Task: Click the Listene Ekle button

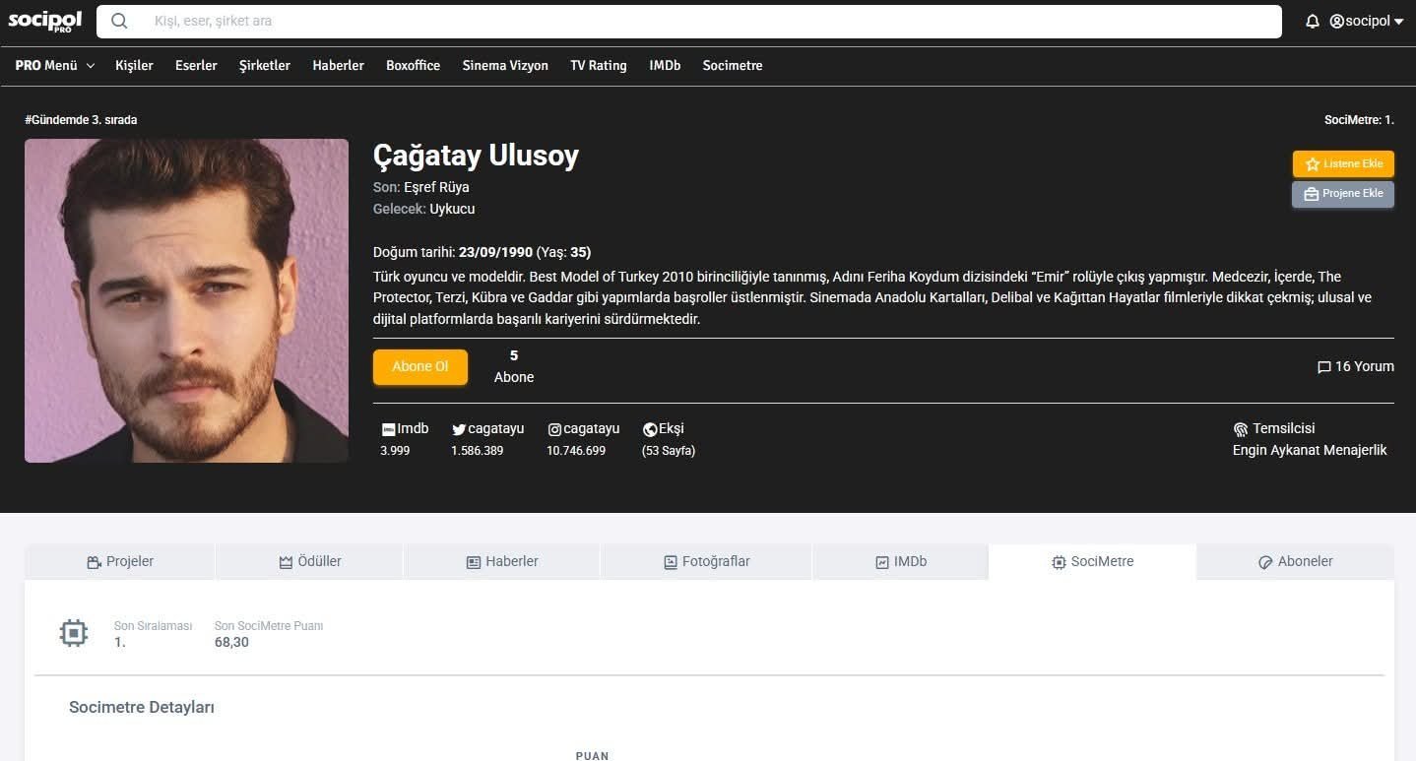Action: click(x=1342, y=164)
